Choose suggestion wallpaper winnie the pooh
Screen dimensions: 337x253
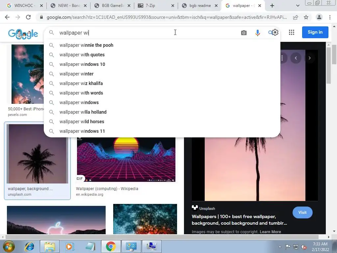click(x=162, y=45)
